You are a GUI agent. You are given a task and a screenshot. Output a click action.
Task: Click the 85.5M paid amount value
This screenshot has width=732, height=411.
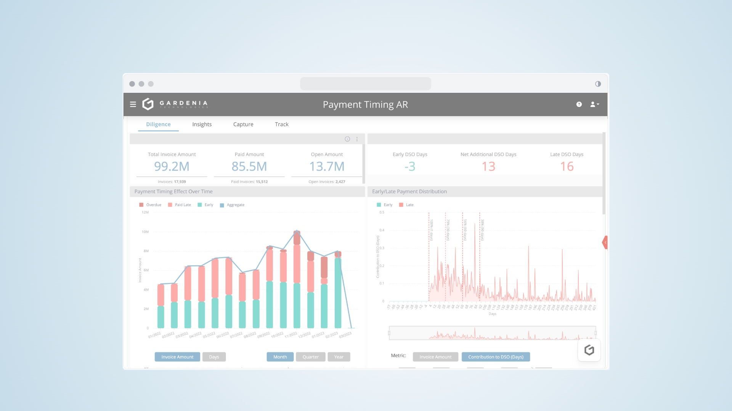[249, 166]
